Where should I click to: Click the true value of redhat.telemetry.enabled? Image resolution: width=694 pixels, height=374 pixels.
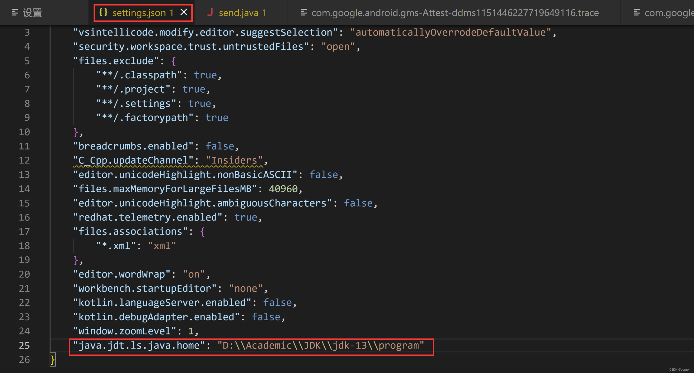click(246, 218)
